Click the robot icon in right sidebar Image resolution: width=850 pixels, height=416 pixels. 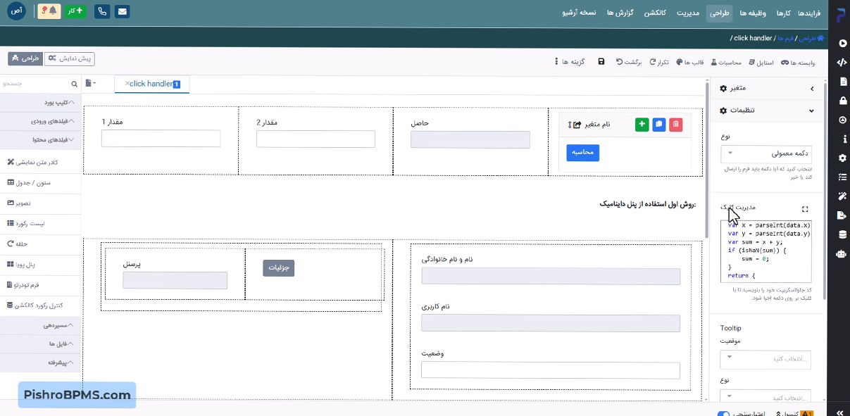(x=842, y=253)
